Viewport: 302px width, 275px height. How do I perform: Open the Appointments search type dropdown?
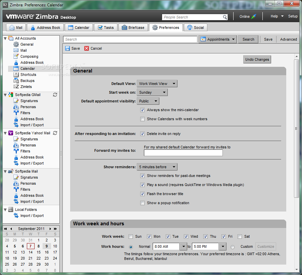click(x=218, y=39)
